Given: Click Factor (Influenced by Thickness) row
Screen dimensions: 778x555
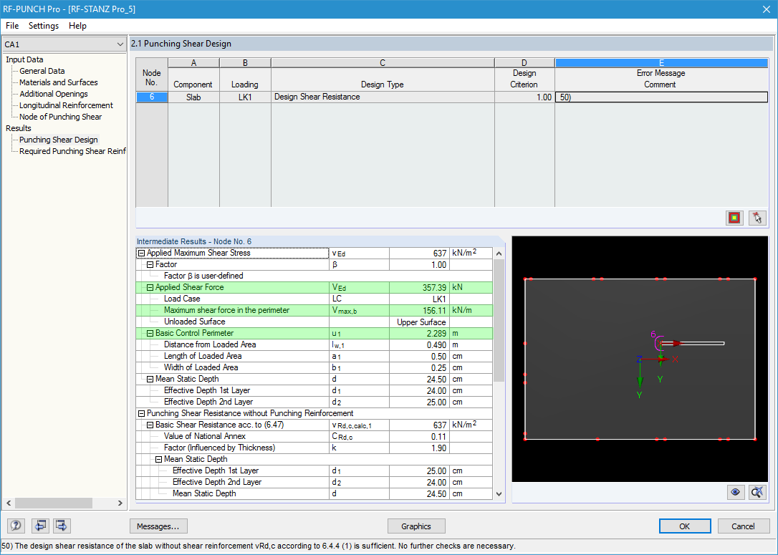Looking at the screenshot, I should [314, 448].
